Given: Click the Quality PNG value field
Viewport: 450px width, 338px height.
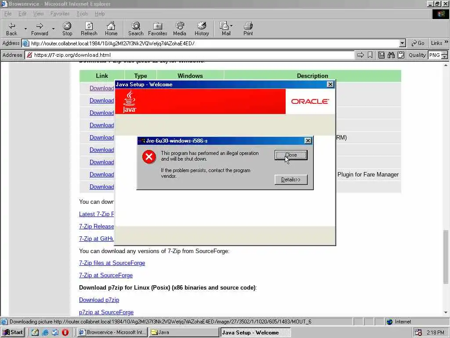Looking at the screenshot, I should point(435,55).
